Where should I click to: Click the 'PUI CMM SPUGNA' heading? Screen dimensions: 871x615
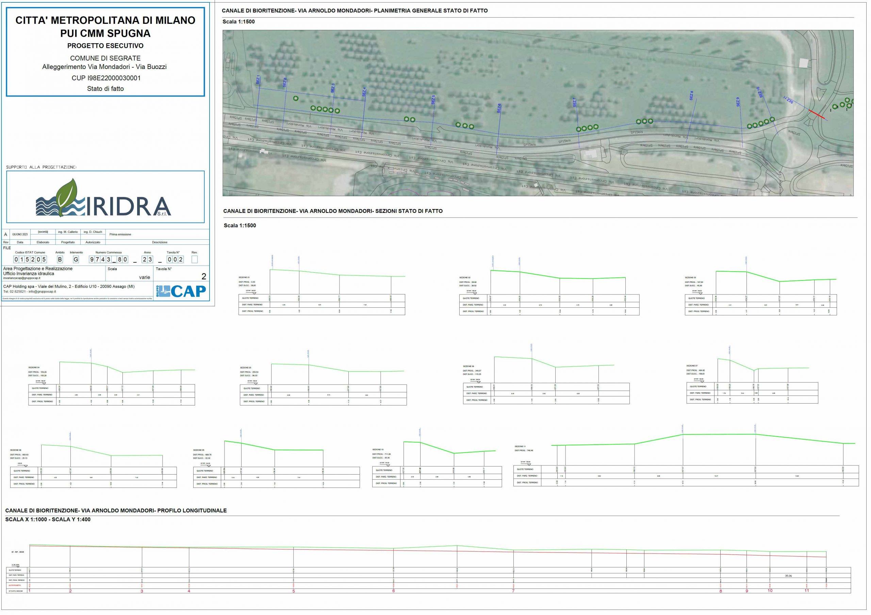(x=105, y=33)
